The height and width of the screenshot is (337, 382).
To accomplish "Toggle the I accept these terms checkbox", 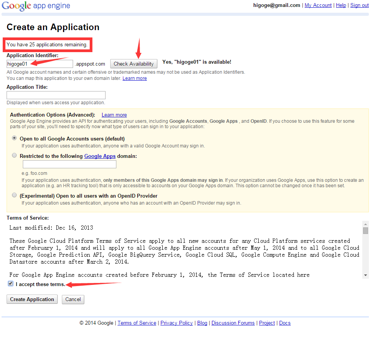I will (x=10, y=283).
